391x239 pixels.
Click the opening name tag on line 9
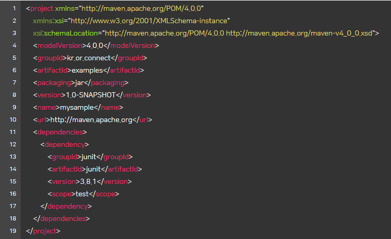pyautogui.click(x=46, y=108)
